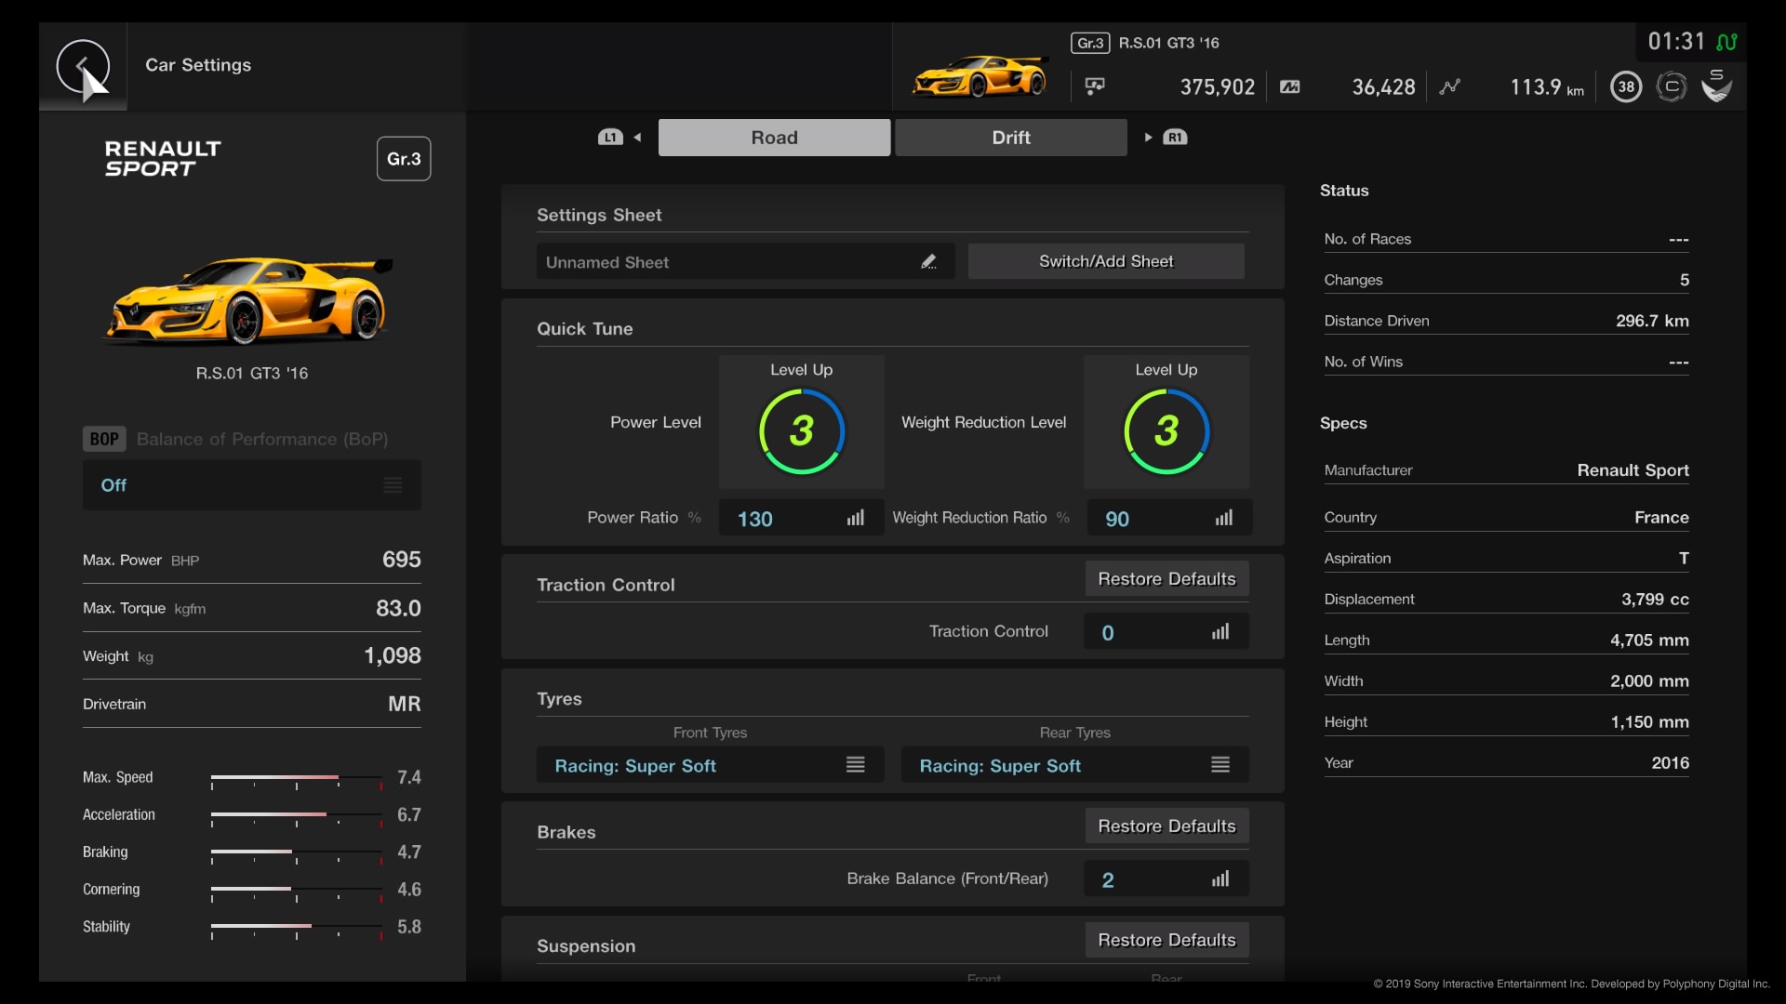Click the Manufacturer Renault Sport value
The width and height of the screenshot is (1786, 1004).
click(1633, 470)
